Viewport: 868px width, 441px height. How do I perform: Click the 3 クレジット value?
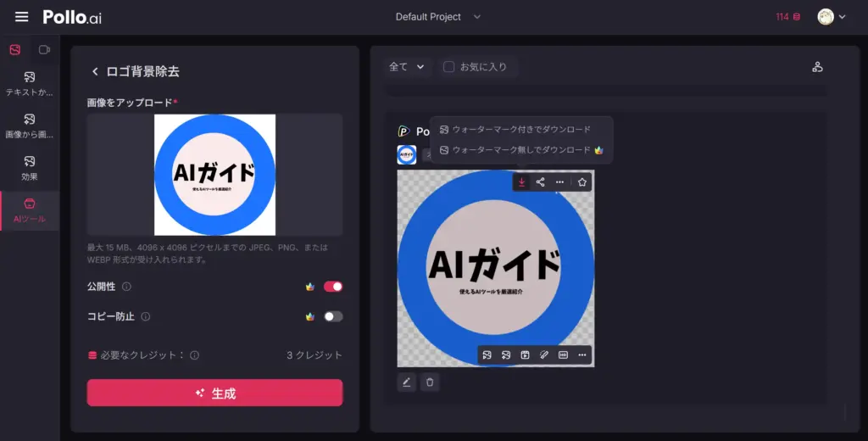(x=314, y=355)
